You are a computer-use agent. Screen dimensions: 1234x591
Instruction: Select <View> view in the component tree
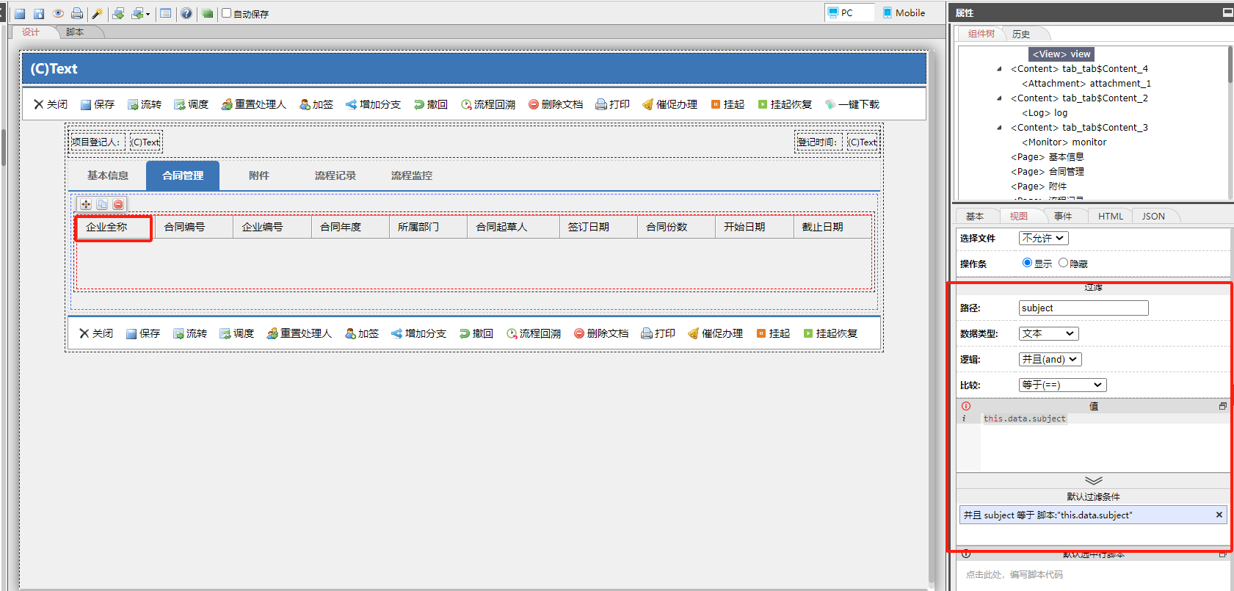click(1061, 54)
